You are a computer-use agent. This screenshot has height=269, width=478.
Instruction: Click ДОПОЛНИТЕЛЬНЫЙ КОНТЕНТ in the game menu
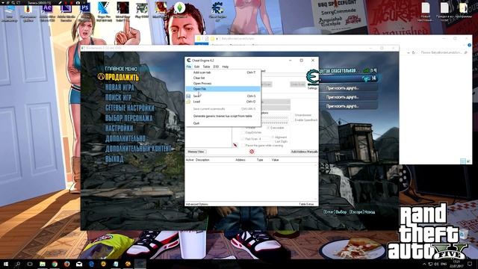138,149
